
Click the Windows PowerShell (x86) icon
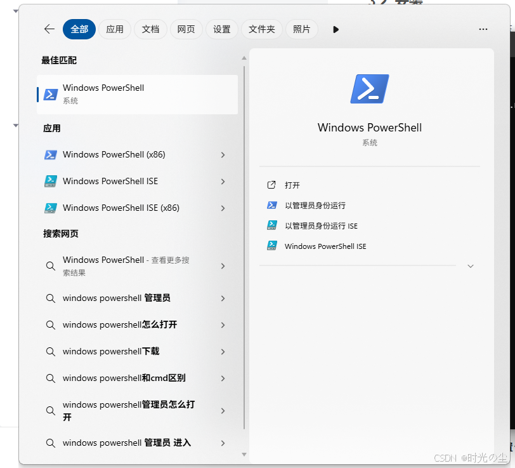click(51, 154)
